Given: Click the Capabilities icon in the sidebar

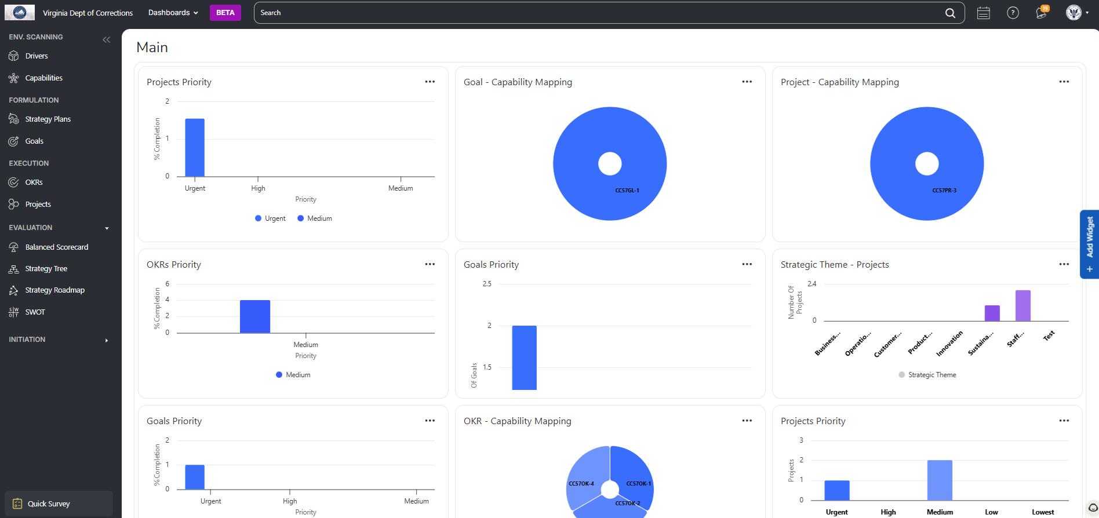Looking at the screenshot, I should click(14, 78).
